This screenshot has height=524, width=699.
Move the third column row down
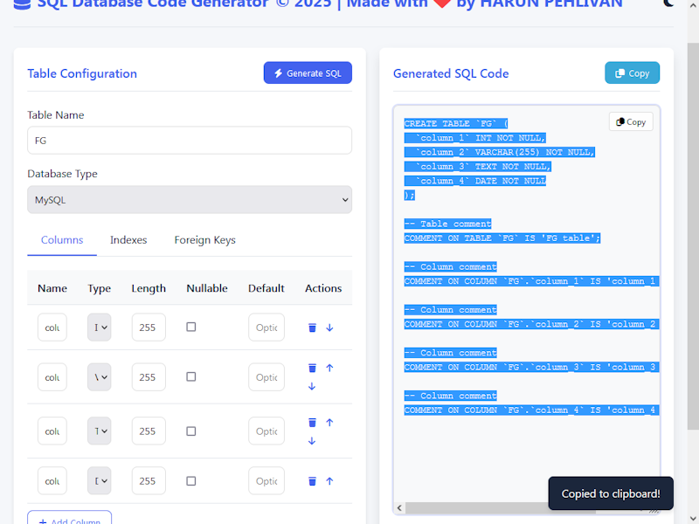pos(312,441)
